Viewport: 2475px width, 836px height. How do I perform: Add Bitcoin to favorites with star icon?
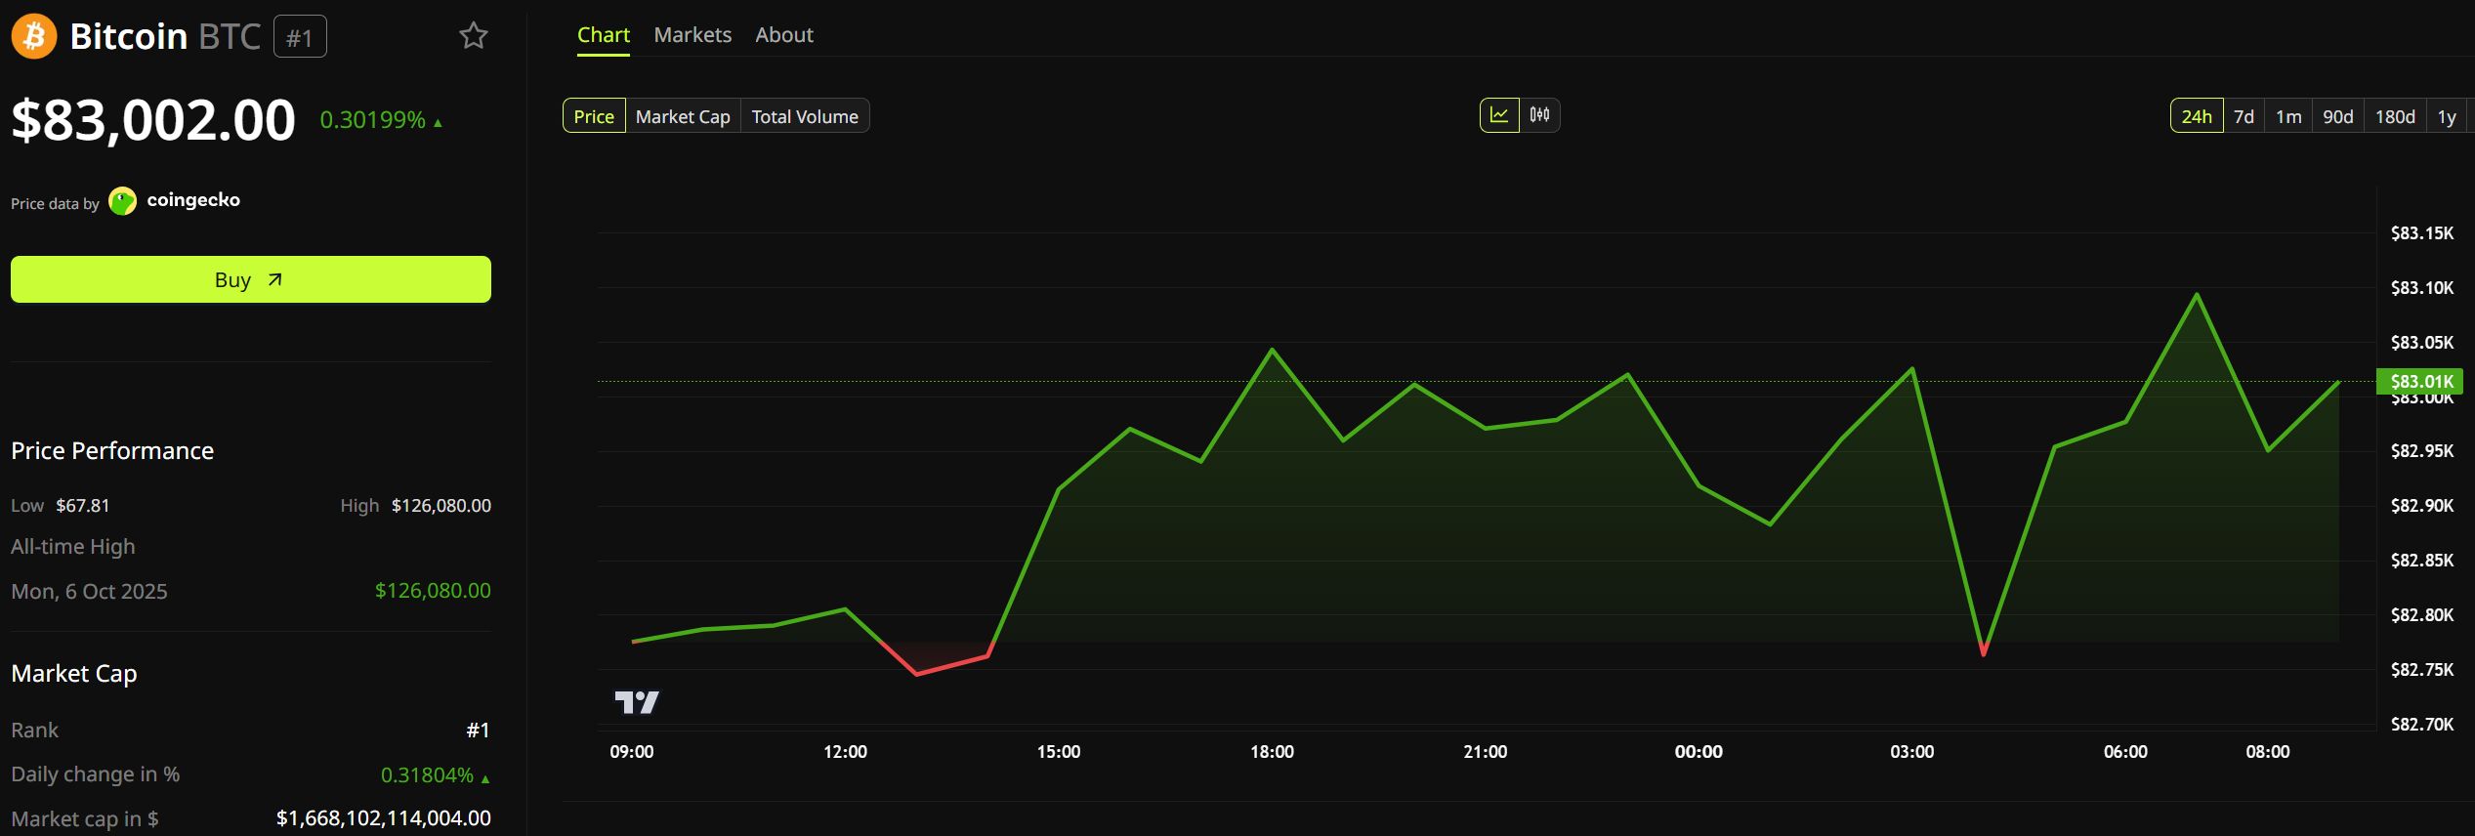[x=474, y=36]
